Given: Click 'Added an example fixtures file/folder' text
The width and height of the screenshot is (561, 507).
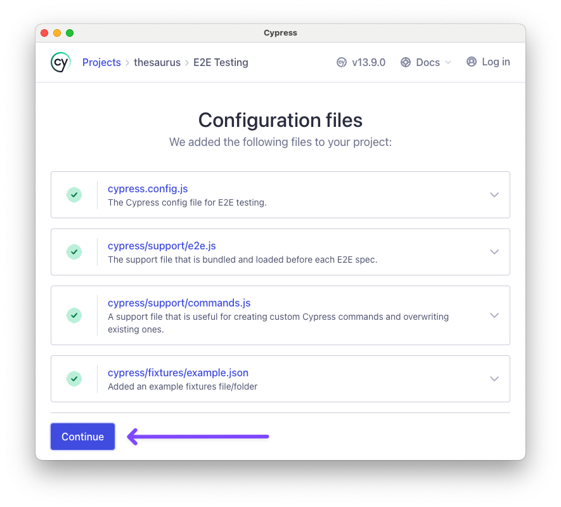Looking at the screenshot, I should [183, 386].
